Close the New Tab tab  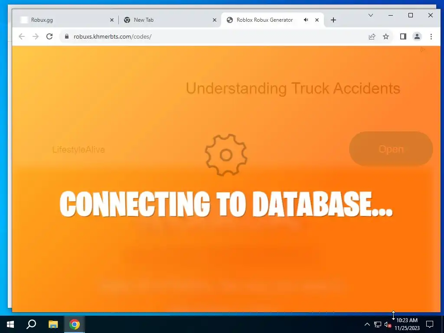214,20
